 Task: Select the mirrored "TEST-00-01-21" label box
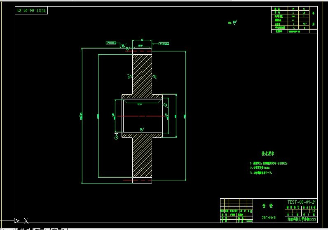pos(31,10)
